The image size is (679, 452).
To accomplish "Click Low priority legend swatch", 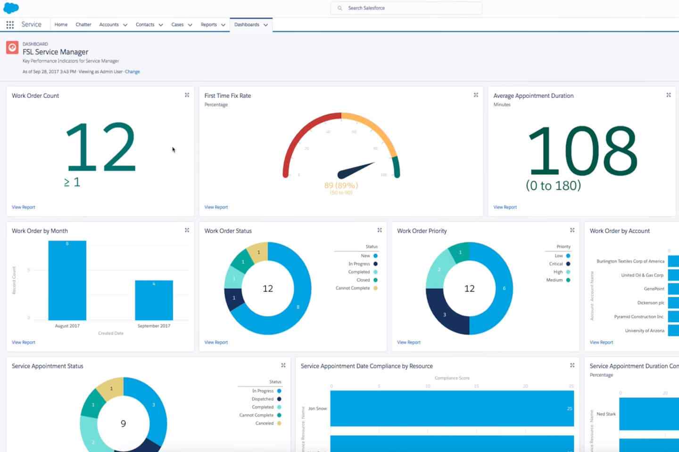I will click(x=568, y=256).
